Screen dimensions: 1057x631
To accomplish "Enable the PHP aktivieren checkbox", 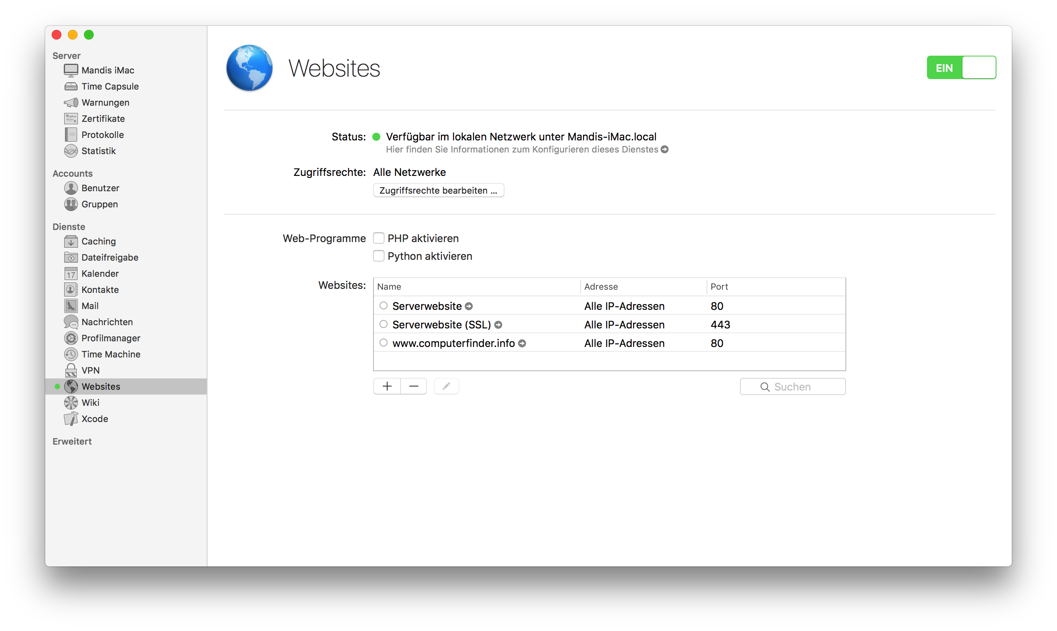I will point(378,238).
